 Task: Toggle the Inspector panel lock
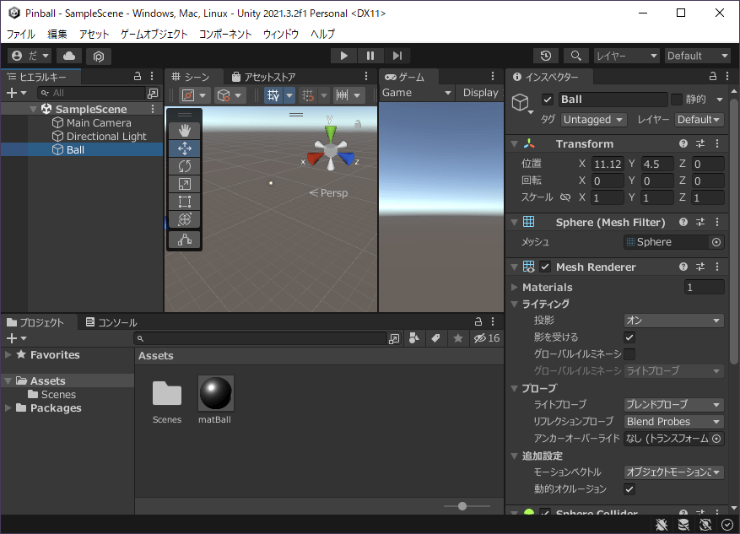tap(713, 77)
